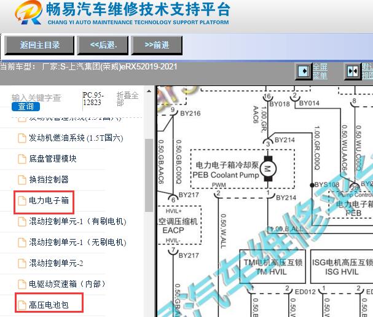Click ISG电机高压互锁 ISG HVIL box
Image resolution: width=373 pixels, height=317 pixels.
click(342, 267)
